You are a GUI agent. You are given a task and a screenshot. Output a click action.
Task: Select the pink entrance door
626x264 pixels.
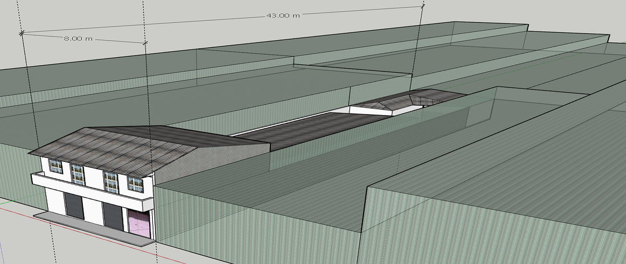(x=138, y=222)
